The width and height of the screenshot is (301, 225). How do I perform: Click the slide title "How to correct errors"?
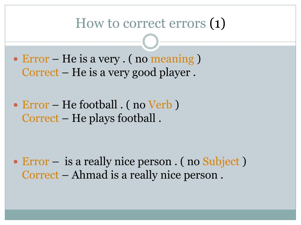point(141,23)
